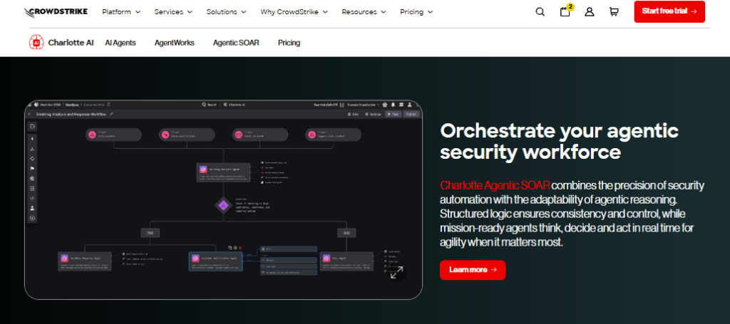Screen dimensions: 730x324
Task: Click the pencil icon beside the workflow title
Action: (111, 114)
